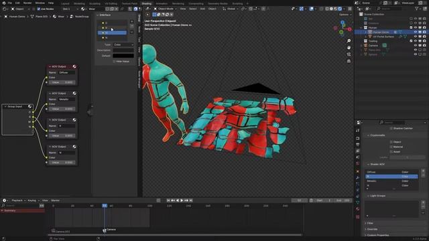The width and height of the screenshot is (429, 241).
Task: Toggle visibility eye of Camera in outliner
Action: pos(416,46)
